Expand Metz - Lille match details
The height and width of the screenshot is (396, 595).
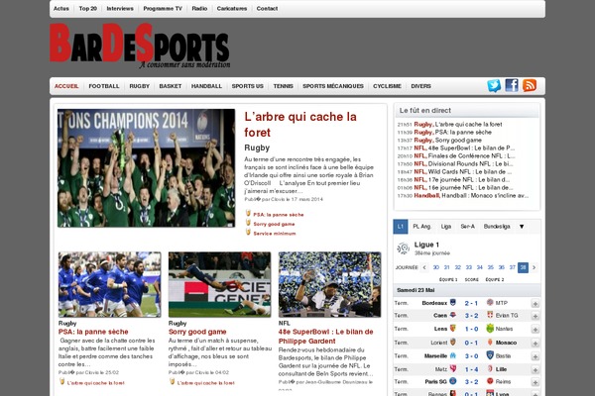(535, 370)
